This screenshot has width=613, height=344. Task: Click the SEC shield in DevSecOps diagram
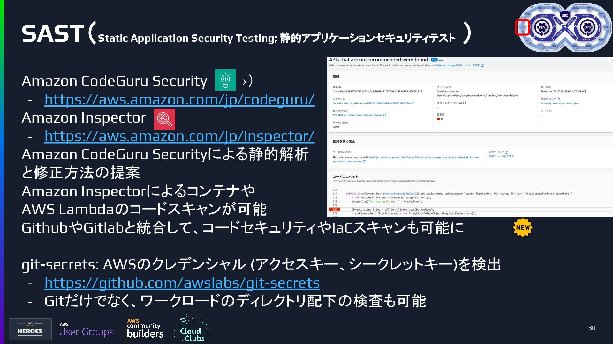[x=565, y=16]
